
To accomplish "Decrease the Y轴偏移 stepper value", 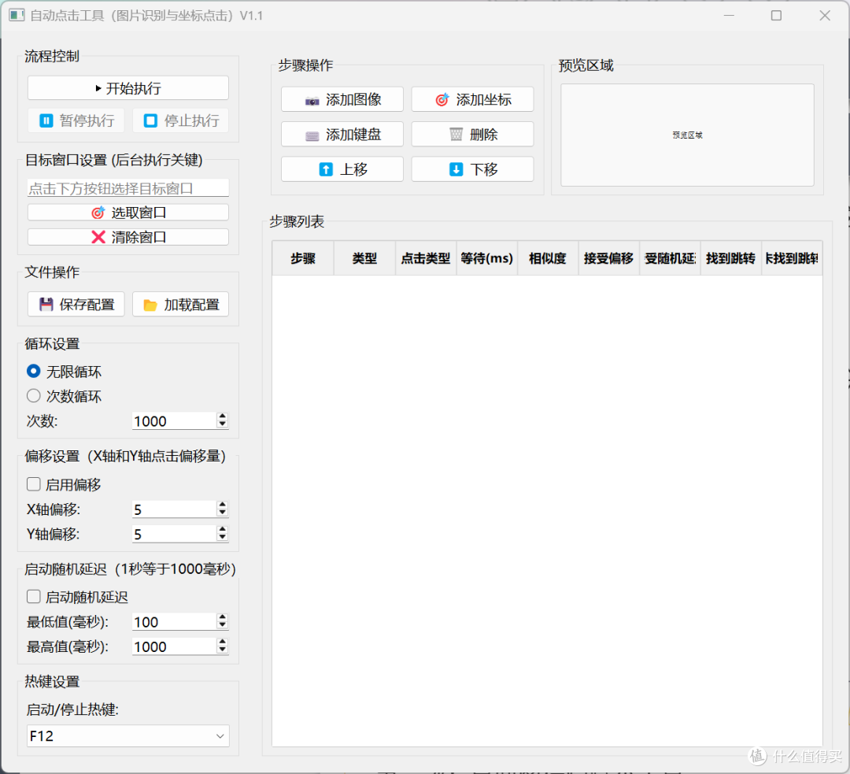I will click(222, 538).
